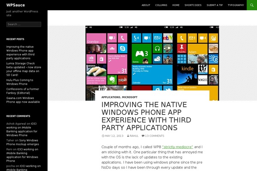257x171 pixels.
Task: Open Reni's comment on ICICI iMobile post
Action: (22, 155)
